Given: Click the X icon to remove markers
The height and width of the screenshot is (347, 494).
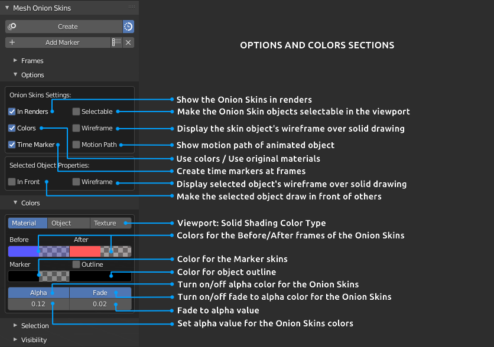Looking at the screenshot, I should click(128, 42).
